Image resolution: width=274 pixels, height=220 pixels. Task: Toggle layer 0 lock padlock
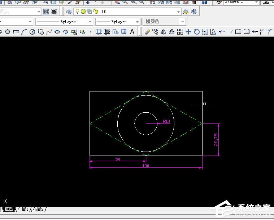coord(95,12)
